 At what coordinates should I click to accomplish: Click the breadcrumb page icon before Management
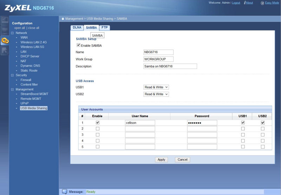tap(63, 19)
